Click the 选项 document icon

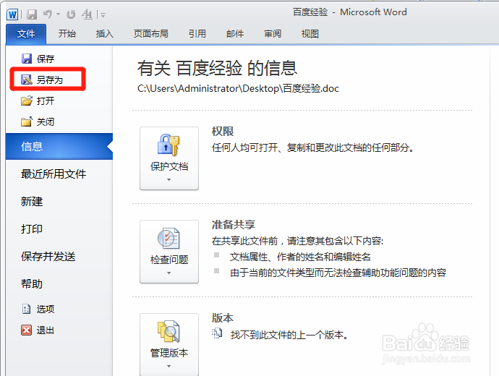coord(27,309)
